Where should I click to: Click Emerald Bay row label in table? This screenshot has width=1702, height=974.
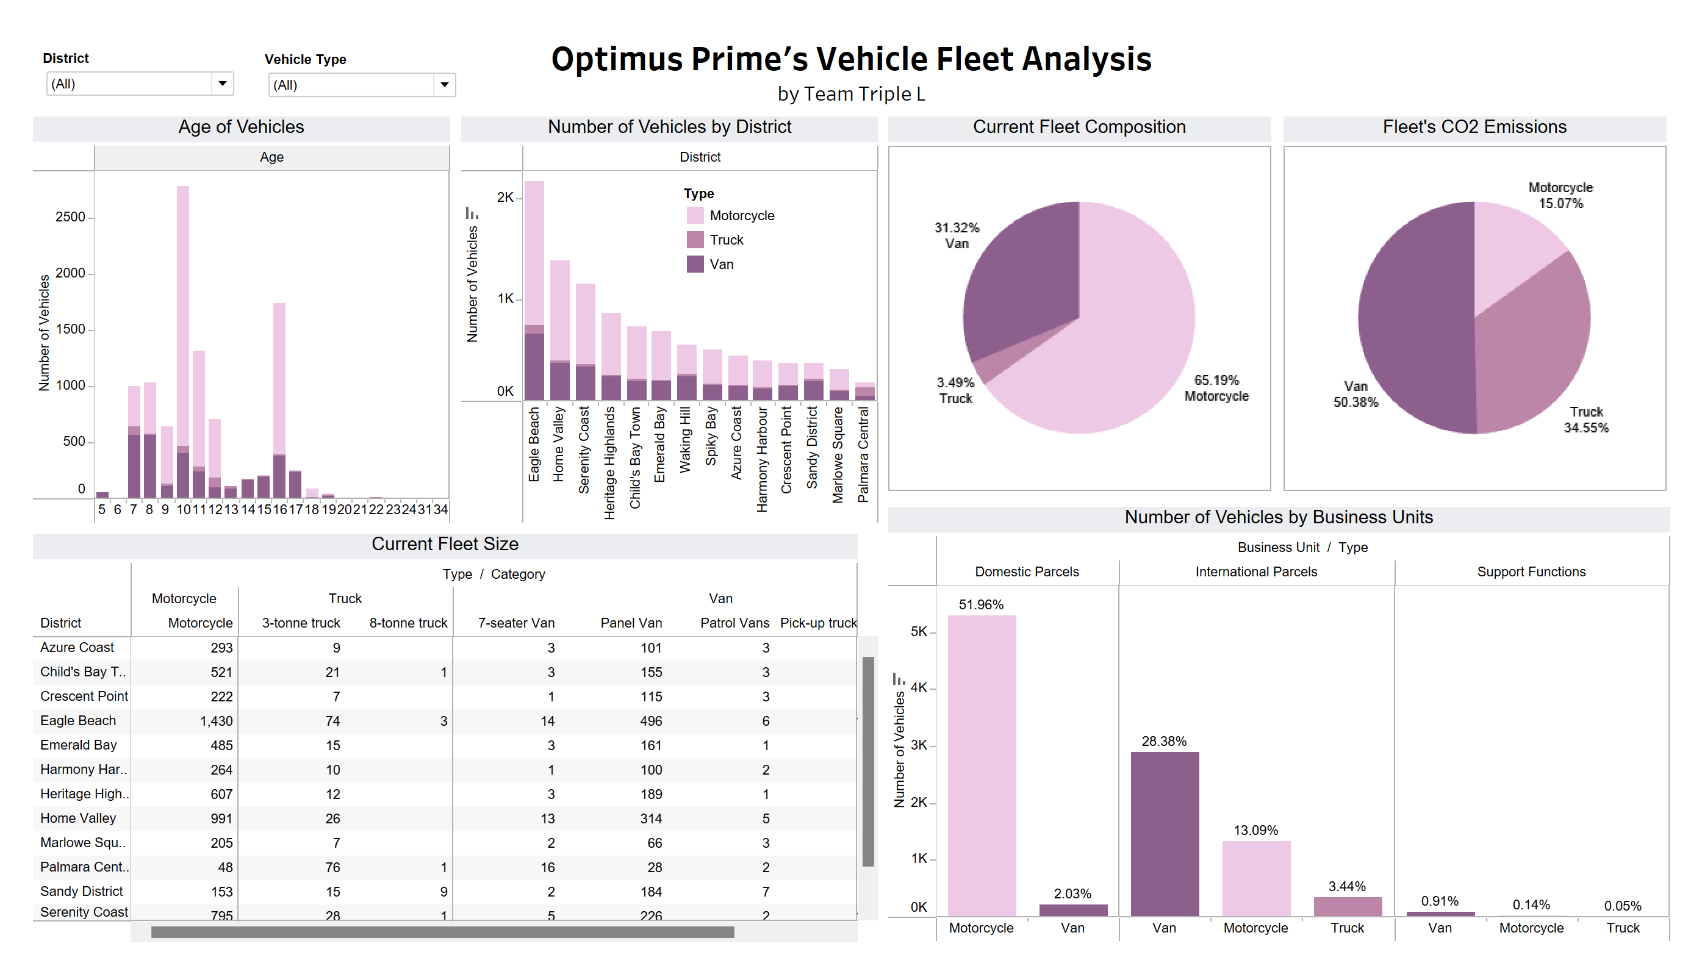78,745
